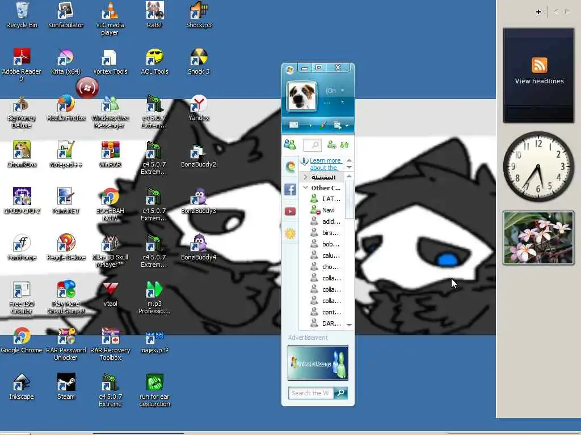
Task: Click the add a contact icon in Messenger
Action: (331, 145)
